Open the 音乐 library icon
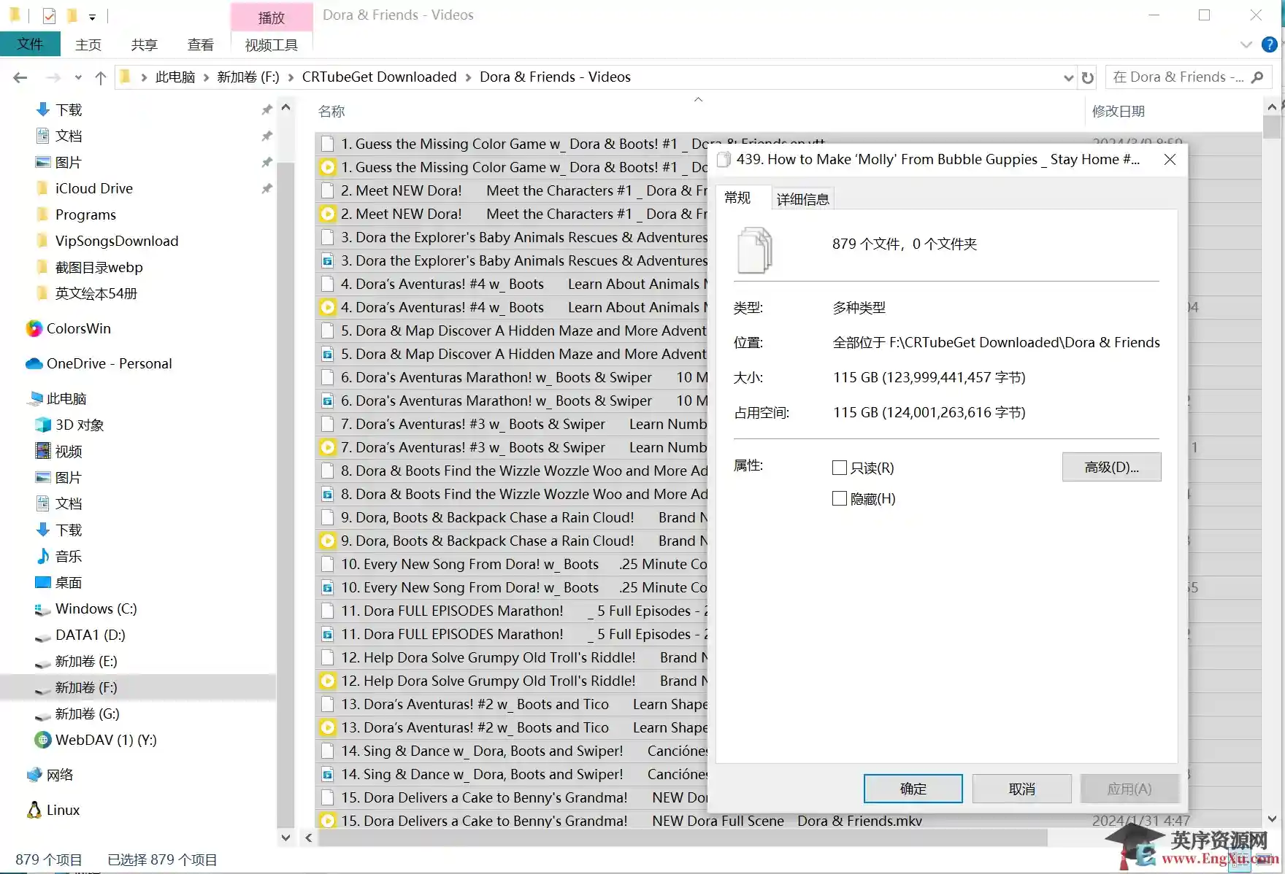 click(x=43, y=556)
